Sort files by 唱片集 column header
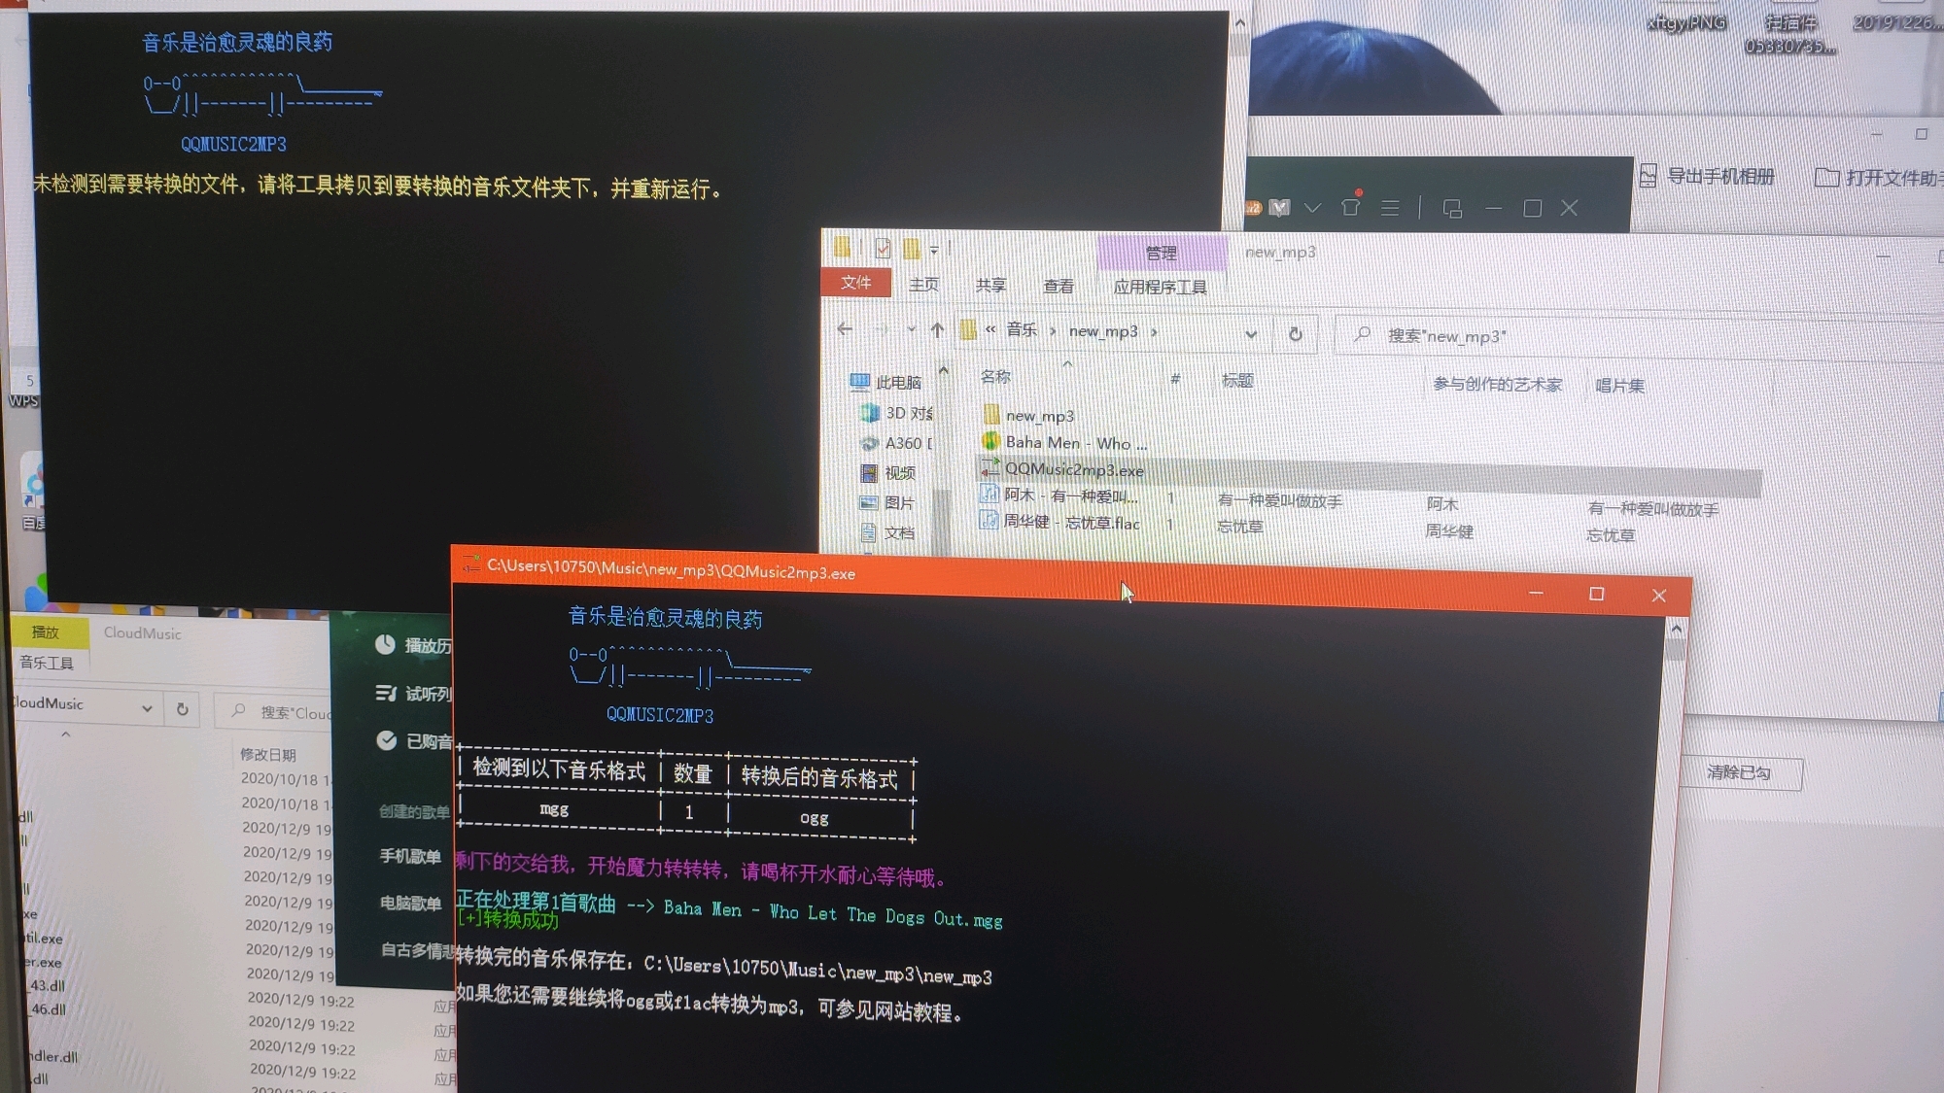 point(1619,386)
